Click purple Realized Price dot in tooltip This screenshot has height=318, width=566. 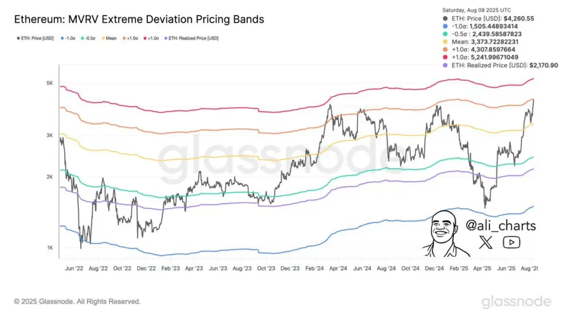click(447, 65)
